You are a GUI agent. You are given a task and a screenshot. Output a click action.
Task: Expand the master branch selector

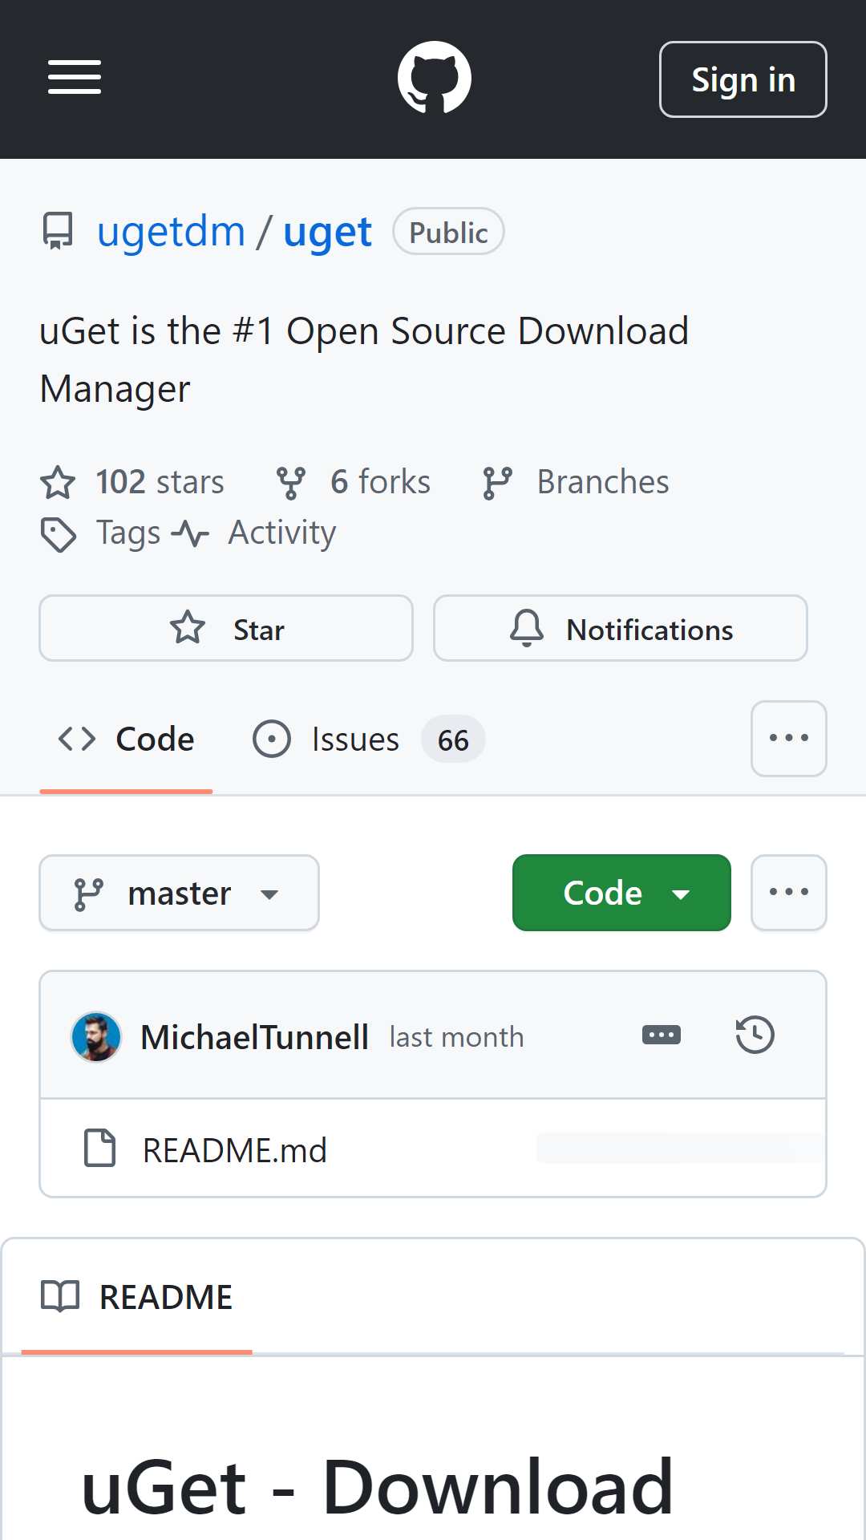[180, 893]
